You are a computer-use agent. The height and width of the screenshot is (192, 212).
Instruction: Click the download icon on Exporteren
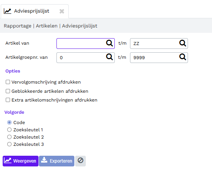(44, 160)
